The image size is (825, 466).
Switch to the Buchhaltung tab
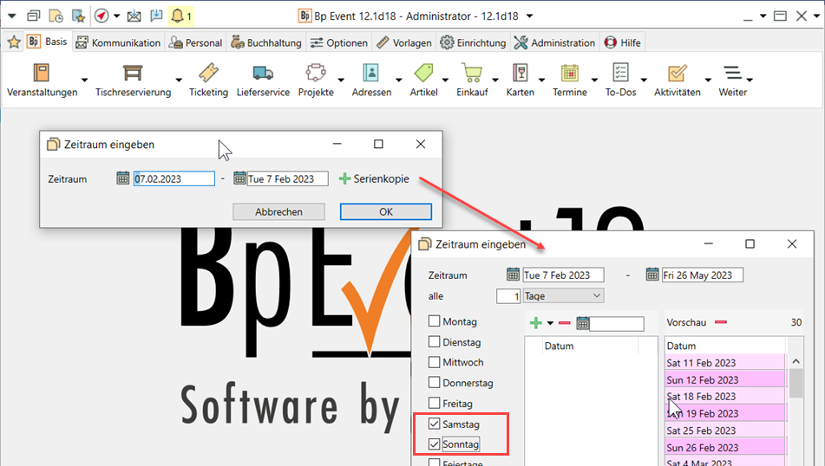coord(266,42)
